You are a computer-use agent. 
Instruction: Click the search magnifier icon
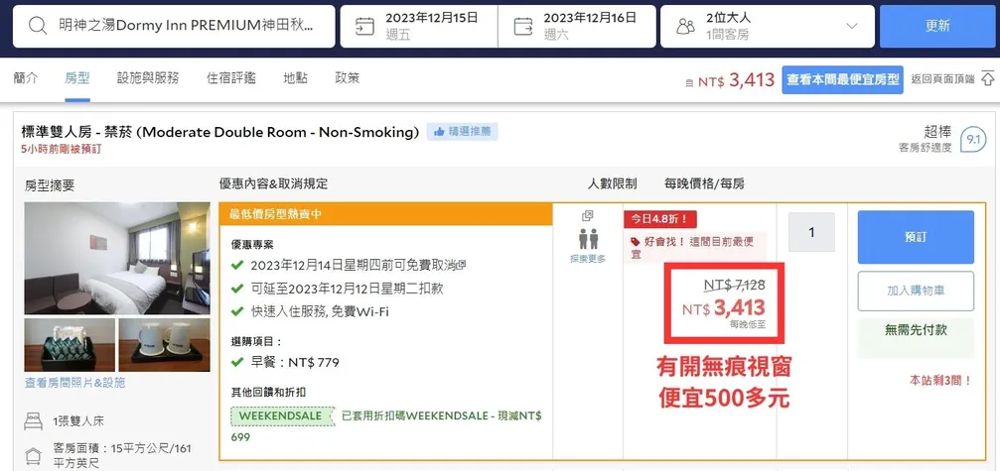pos(38,27)
